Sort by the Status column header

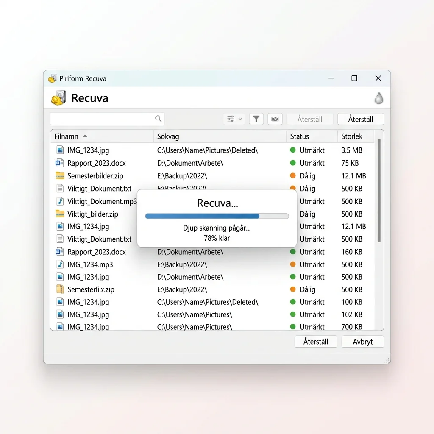click(312, 136)
